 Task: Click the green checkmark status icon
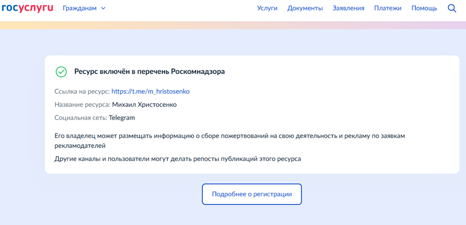[x=61, y=72]
